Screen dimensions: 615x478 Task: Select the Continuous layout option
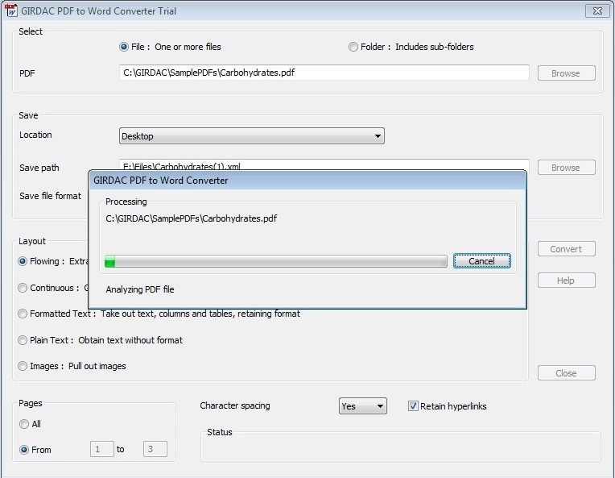point(53,288)
